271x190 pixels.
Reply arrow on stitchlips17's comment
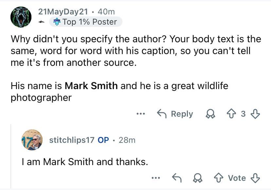[177, 178]
